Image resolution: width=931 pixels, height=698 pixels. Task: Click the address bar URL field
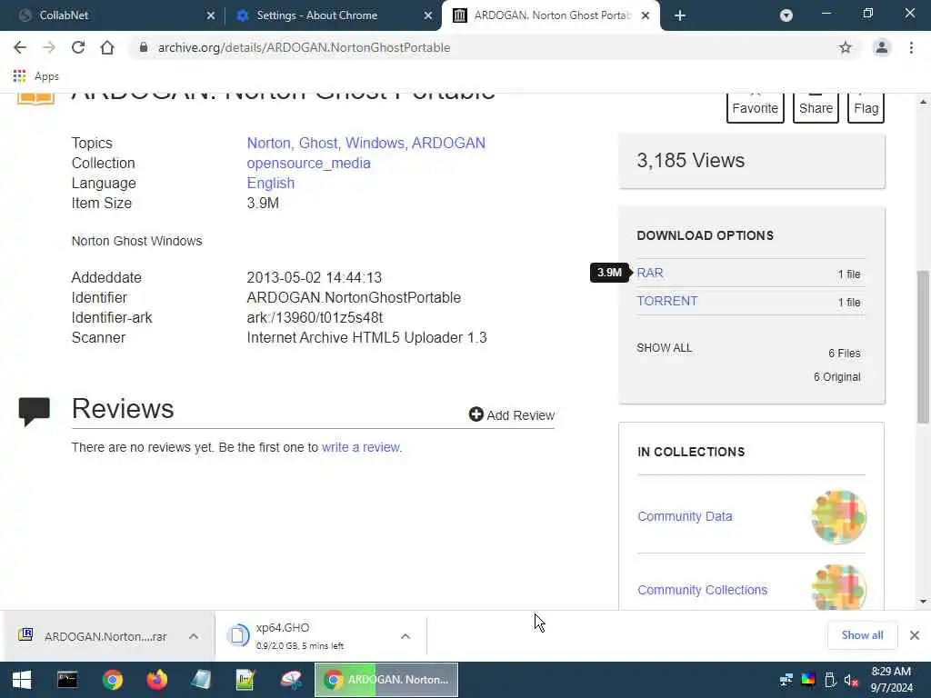[487, 47]
